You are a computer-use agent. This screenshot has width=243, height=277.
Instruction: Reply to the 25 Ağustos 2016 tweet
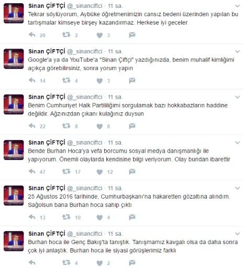click(32, 217)
